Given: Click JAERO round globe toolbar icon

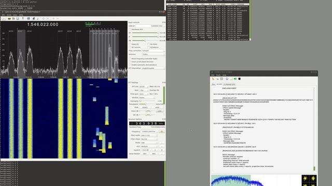Looking at the screenshot, I should click(x=227, y=79).
